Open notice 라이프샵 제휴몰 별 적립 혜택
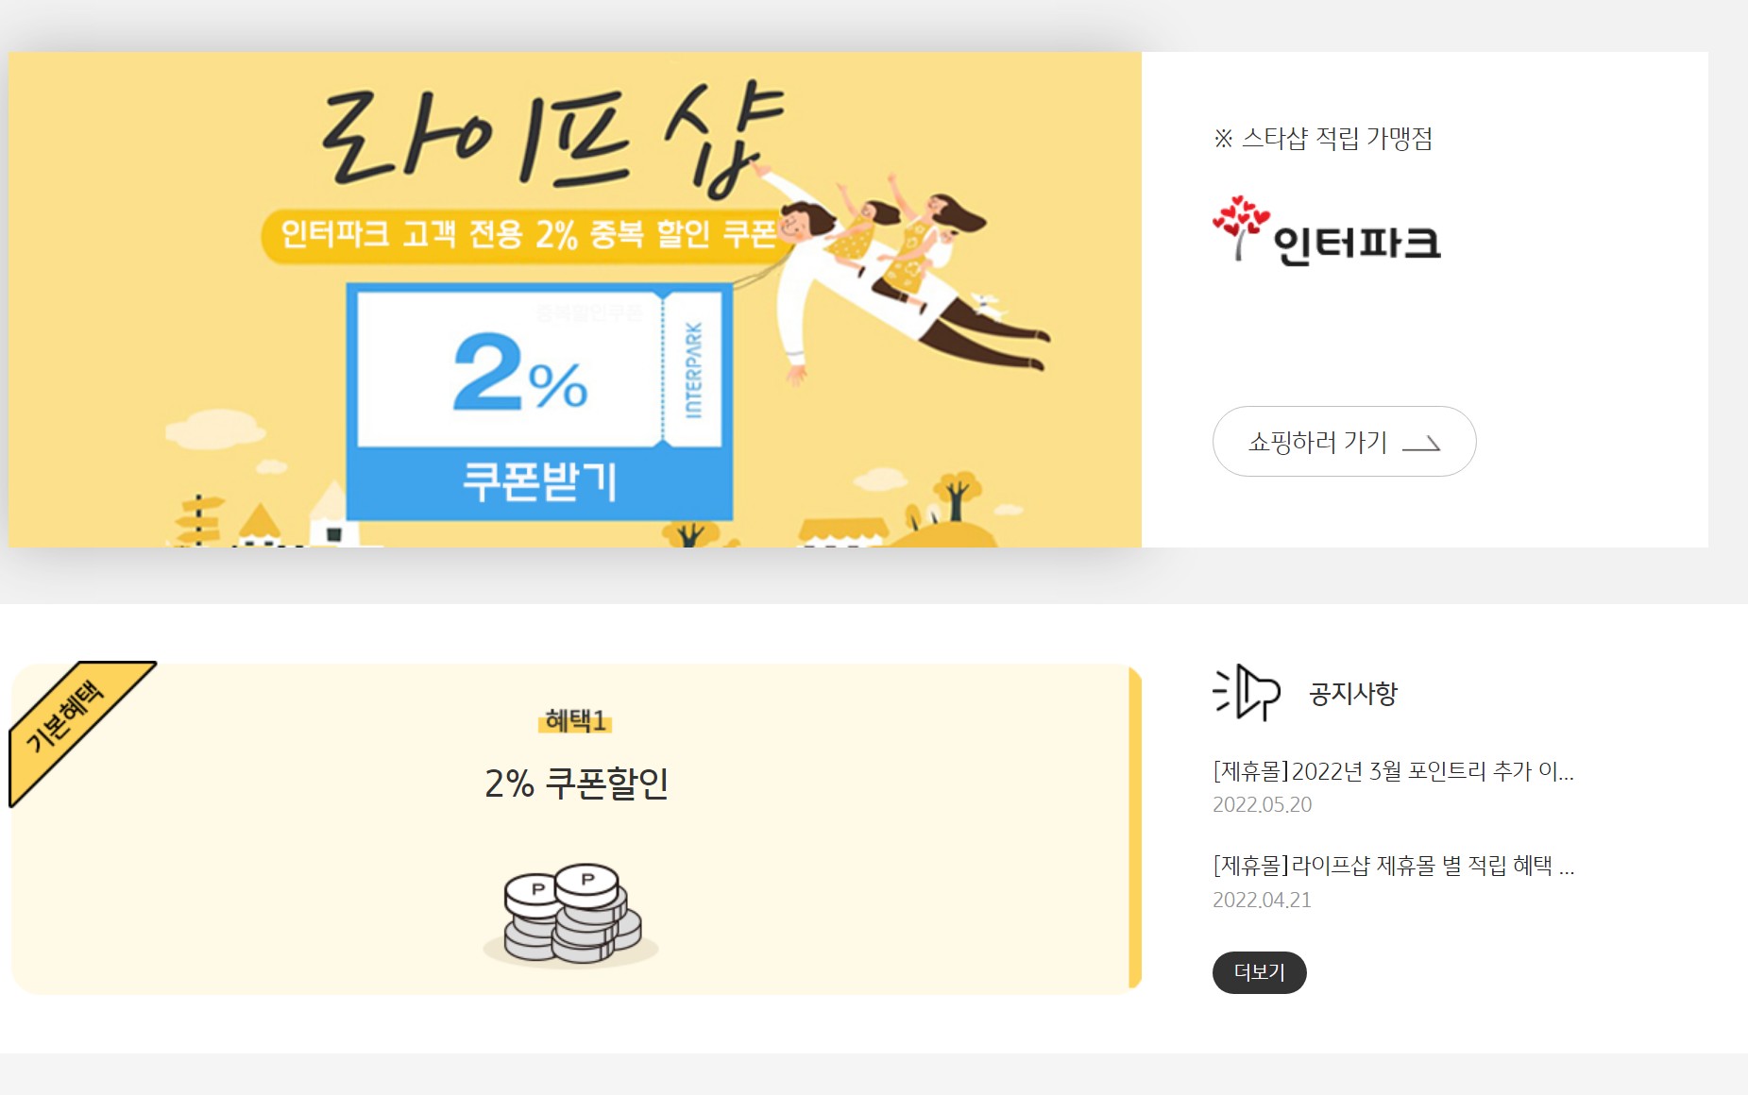The image size is (1748, 1095). click(1393, 866)
